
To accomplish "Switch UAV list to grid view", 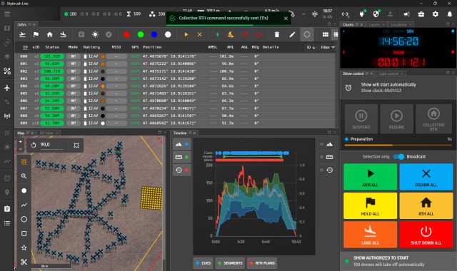I will tap(326, 35).
